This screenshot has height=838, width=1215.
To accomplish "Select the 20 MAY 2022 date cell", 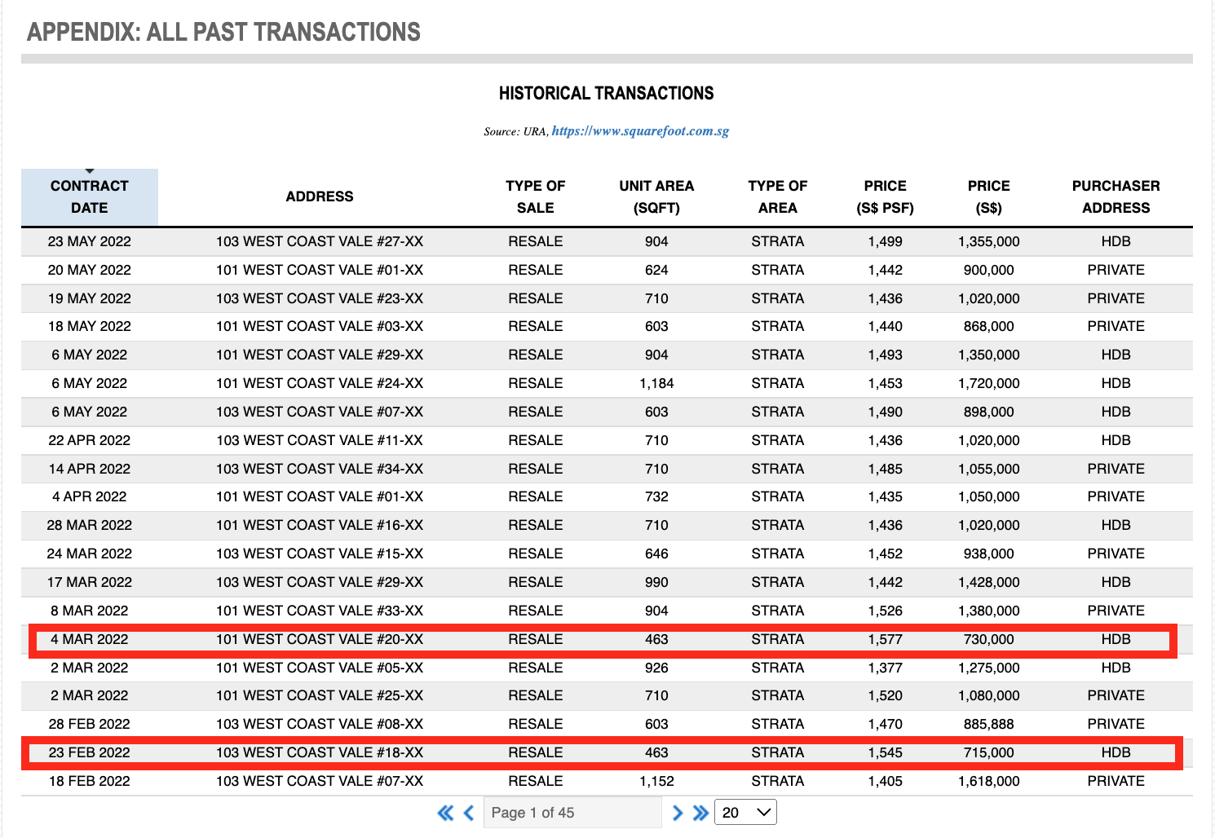I will pyautogui.click(x=90, y=270).
